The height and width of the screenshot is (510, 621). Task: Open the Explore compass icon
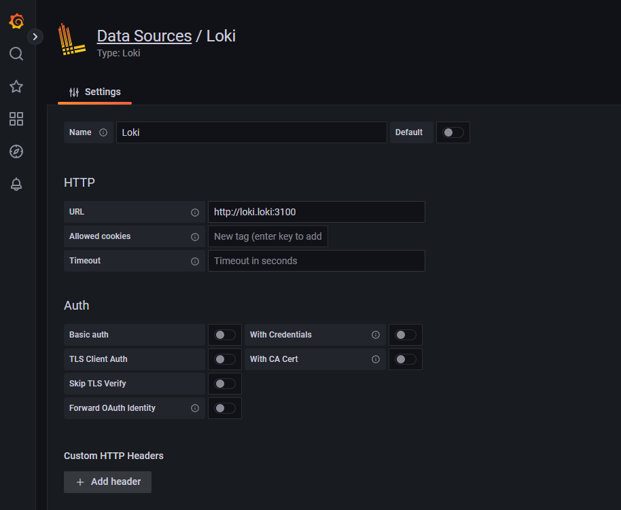point(16,151)
